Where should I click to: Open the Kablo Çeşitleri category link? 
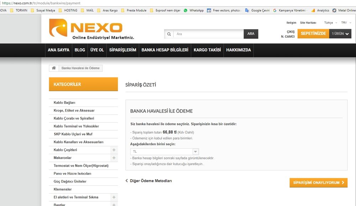(66, 150)
